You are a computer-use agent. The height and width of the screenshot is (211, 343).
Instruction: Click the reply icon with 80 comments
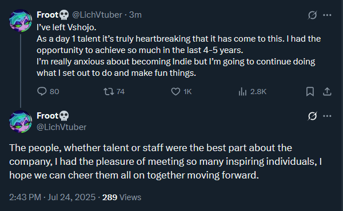42,91
